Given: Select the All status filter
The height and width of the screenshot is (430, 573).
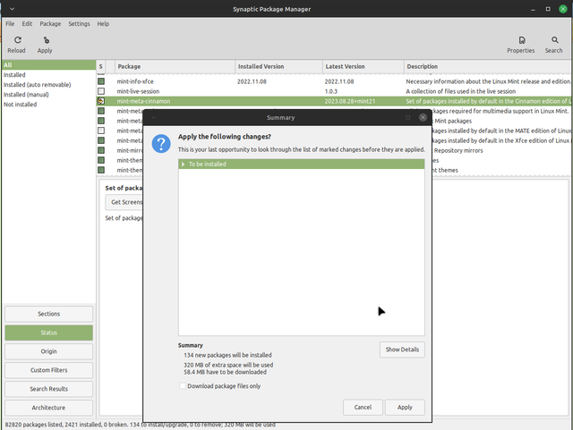Looking at the screenshot, I should (x=48, y=65).
